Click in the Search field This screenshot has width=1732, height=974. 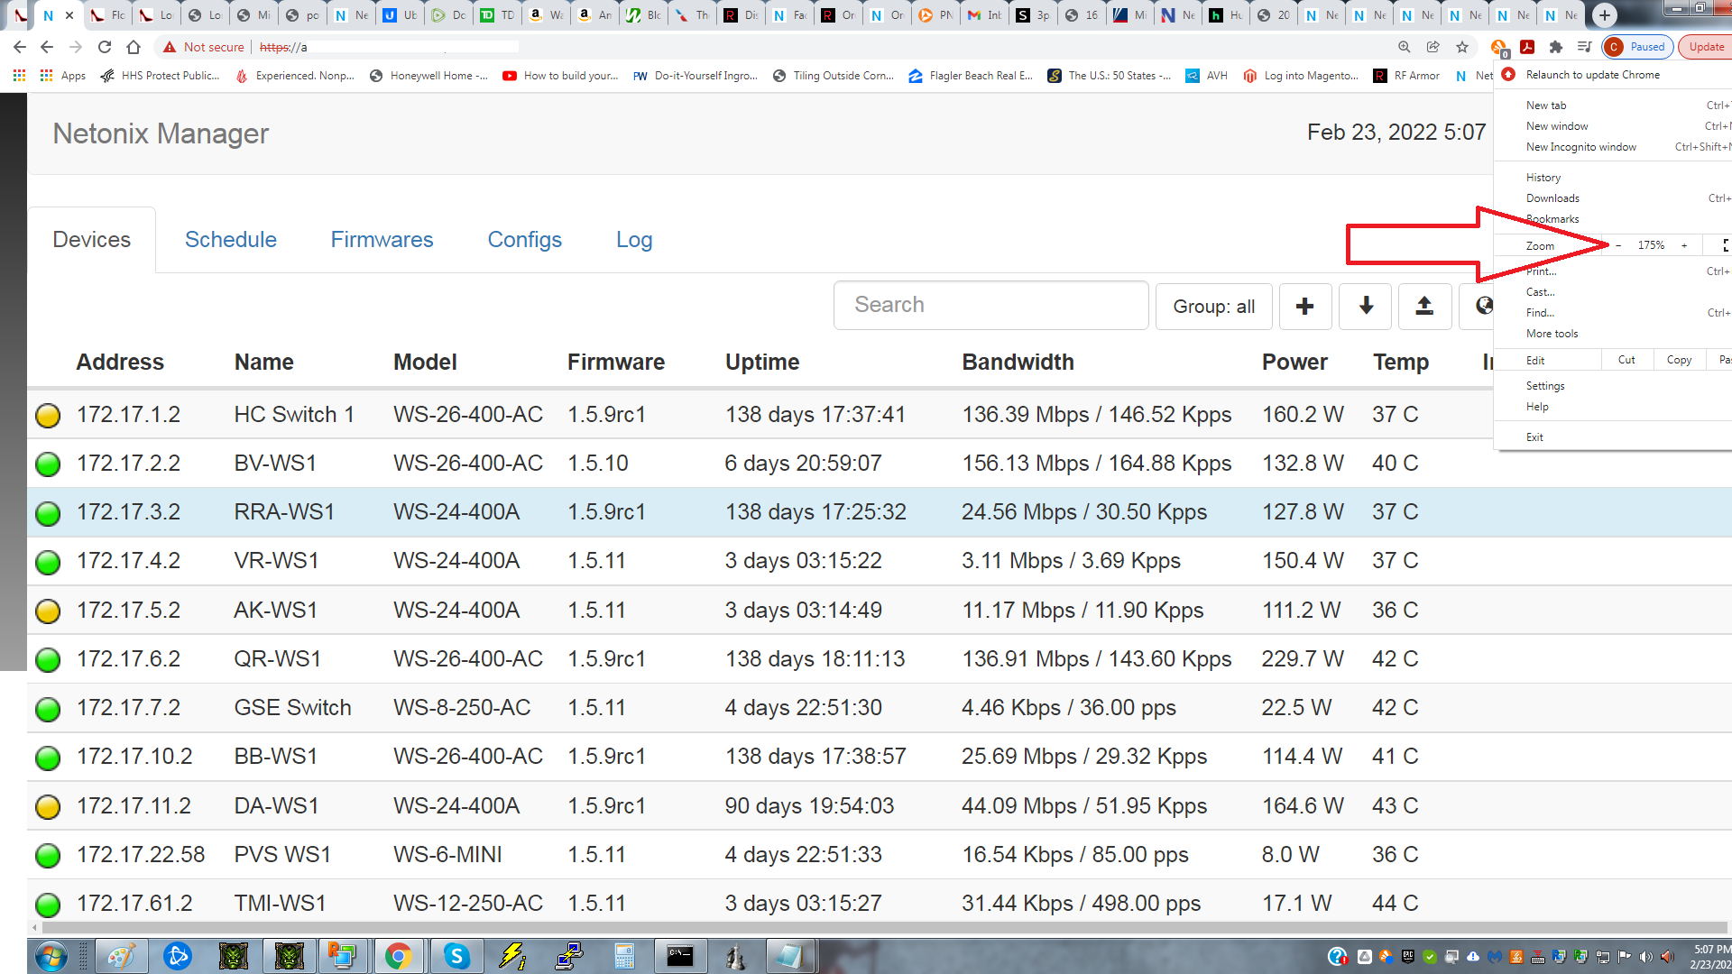point(990,305)
